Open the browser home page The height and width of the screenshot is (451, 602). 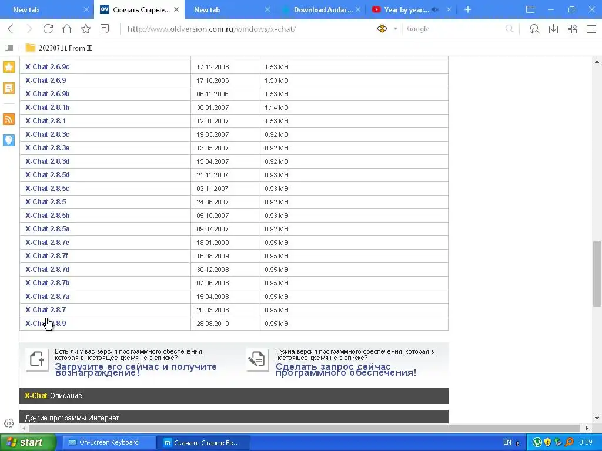(x=67, y=29)
